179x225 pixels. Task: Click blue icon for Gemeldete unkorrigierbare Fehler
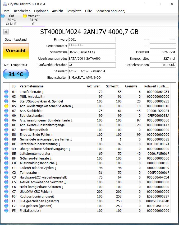click(x=6, y=139)
